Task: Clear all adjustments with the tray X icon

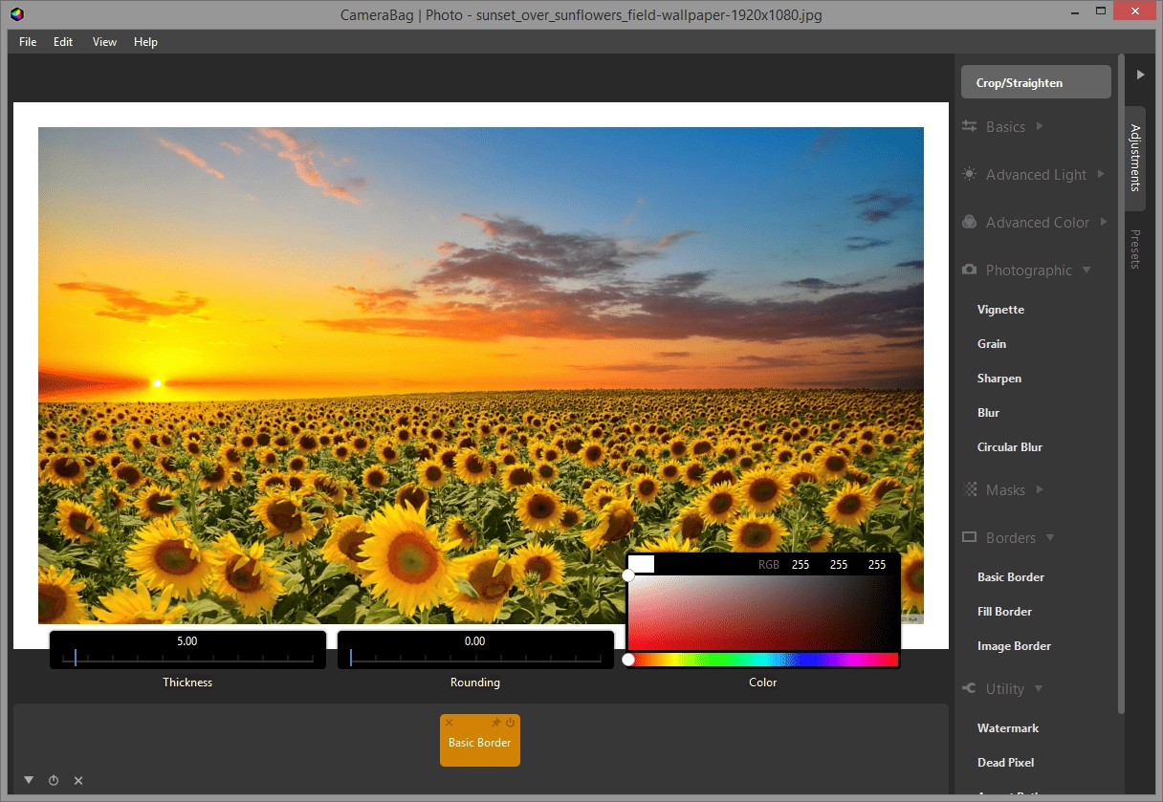Action: [78, 780]
